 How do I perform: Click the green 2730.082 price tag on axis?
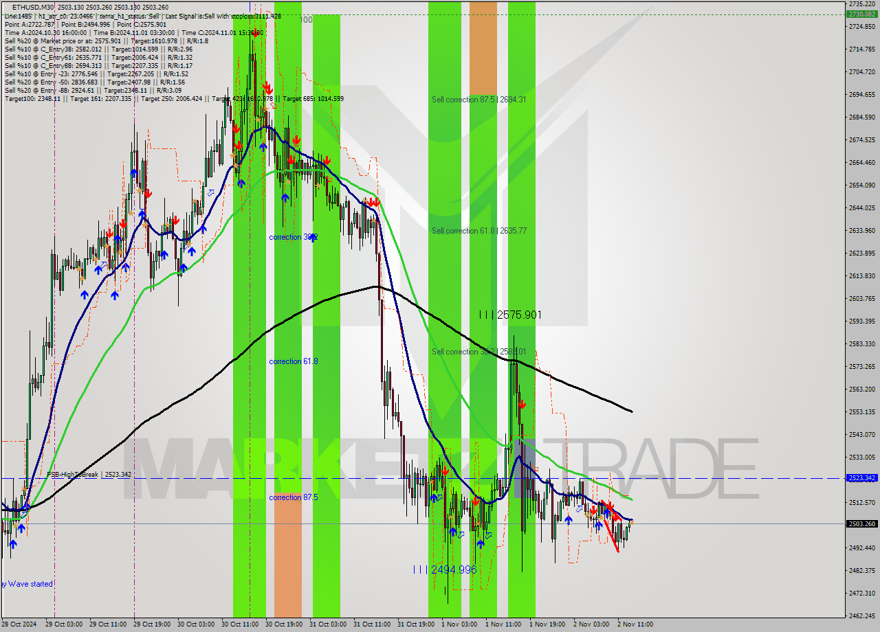[862, 14]
